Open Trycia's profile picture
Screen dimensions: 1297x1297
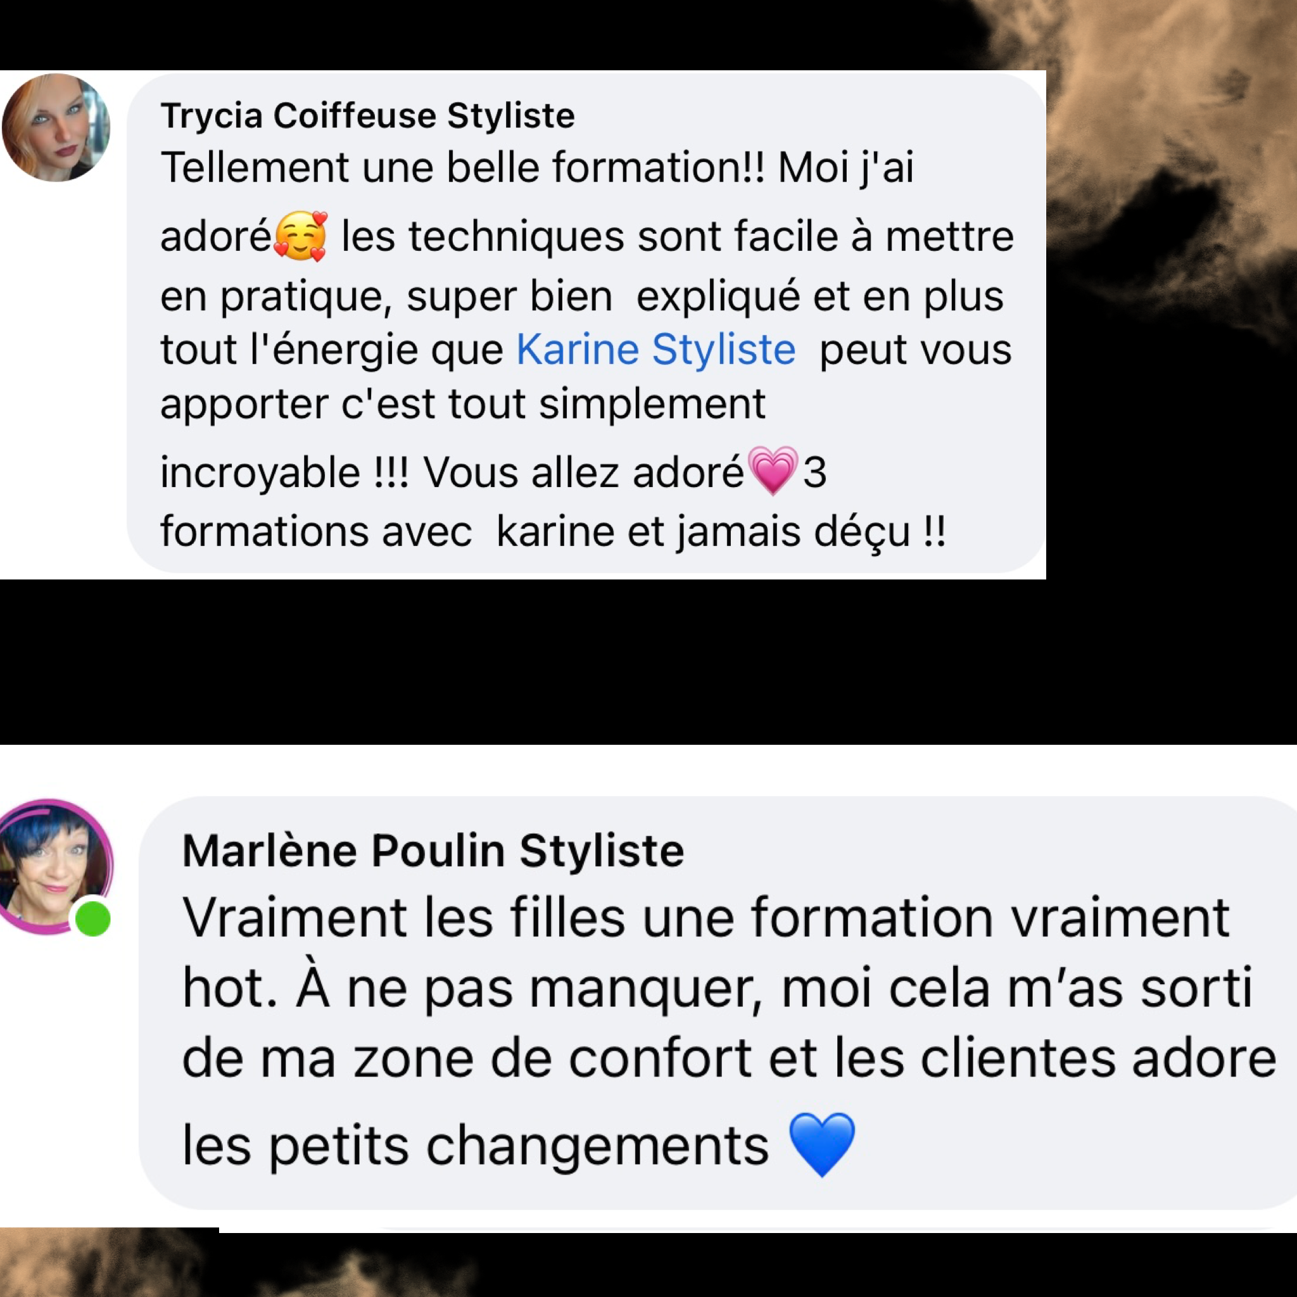(x=56, y=127)
